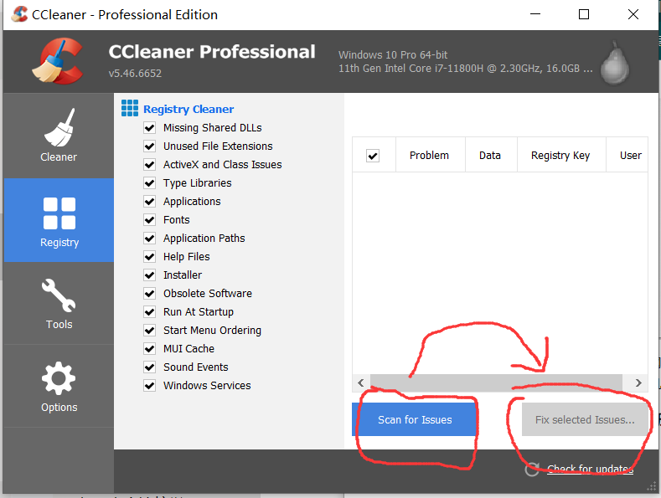
Task: Click the 11th Gen Intel Core i7 text
Action: pyautogui.click(x=466, y=69)
